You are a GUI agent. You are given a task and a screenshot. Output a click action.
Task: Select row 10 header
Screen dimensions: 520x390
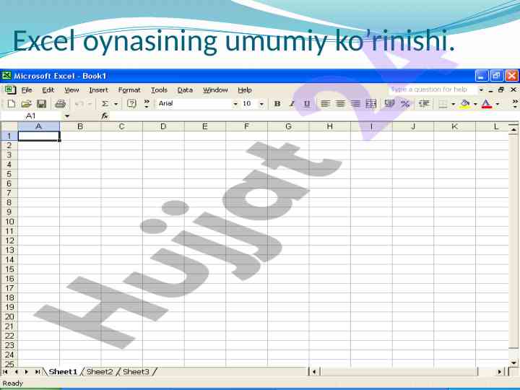click(x=9, y=221)
